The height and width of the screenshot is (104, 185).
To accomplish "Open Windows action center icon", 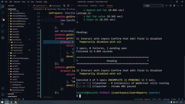I will tap(181, 102).
